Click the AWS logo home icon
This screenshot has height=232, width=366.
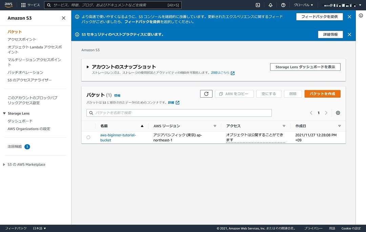click(x=8, y=5)
